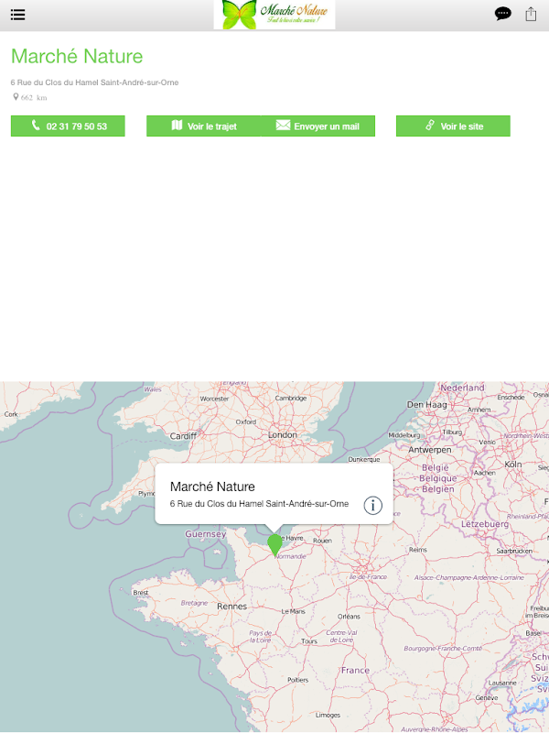Call 02 31 79 50 53 button
The height and width of the screenshot is (733, 549).
[68, 126]
